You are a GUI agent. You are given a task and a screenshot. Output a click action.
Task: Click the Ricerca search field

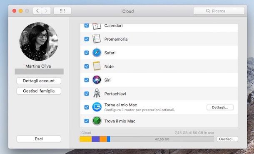tap(219, 11)
